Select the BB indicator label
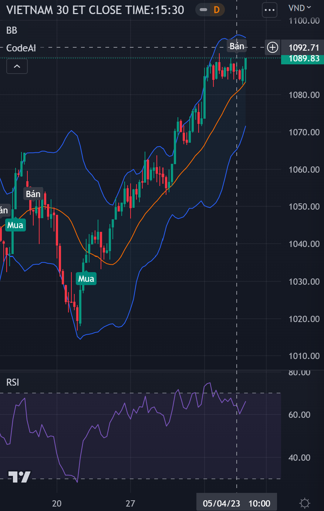Screen dimensions: 324x511 pos(12,30)
